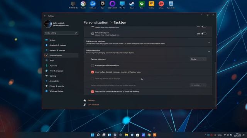Click the ENG language indicator
Viewport: 247px width, 138px height.
click(x=220, y=135)
